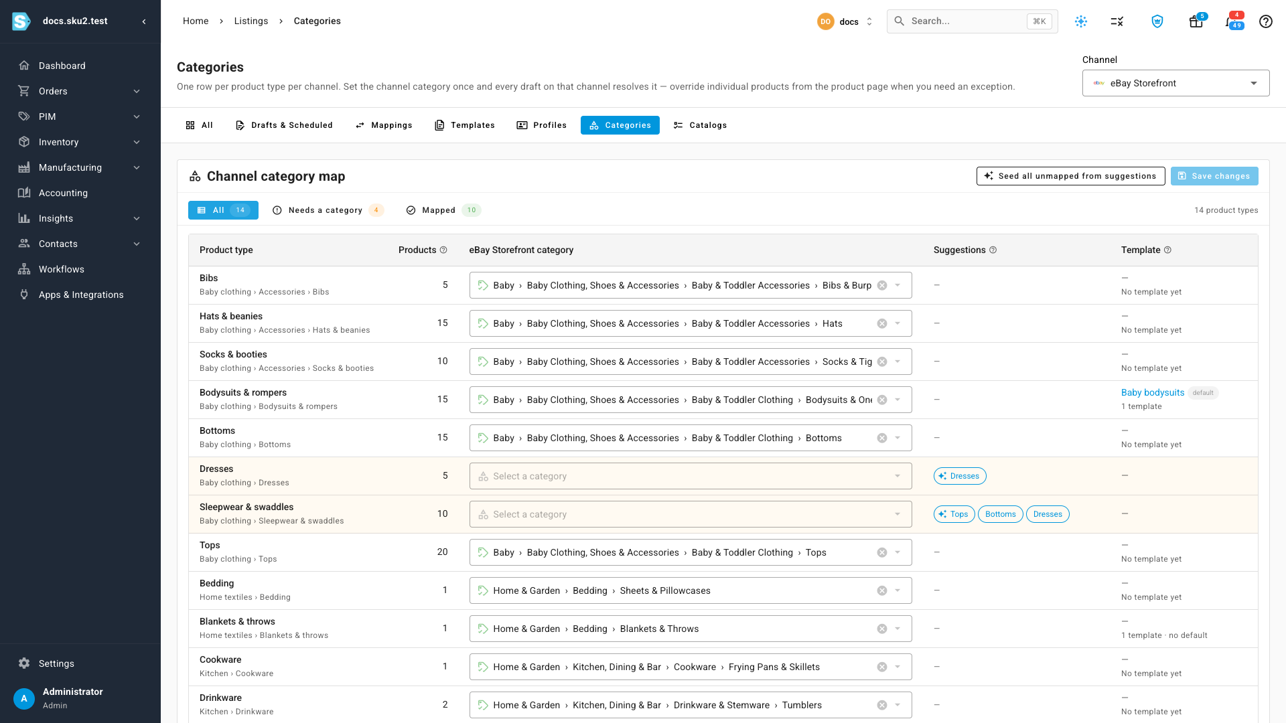The width and height of the screenshot is (1286, 723).
Task: Open the AI sparkle icon in the top bar
Action: (x=1081, y=21)
